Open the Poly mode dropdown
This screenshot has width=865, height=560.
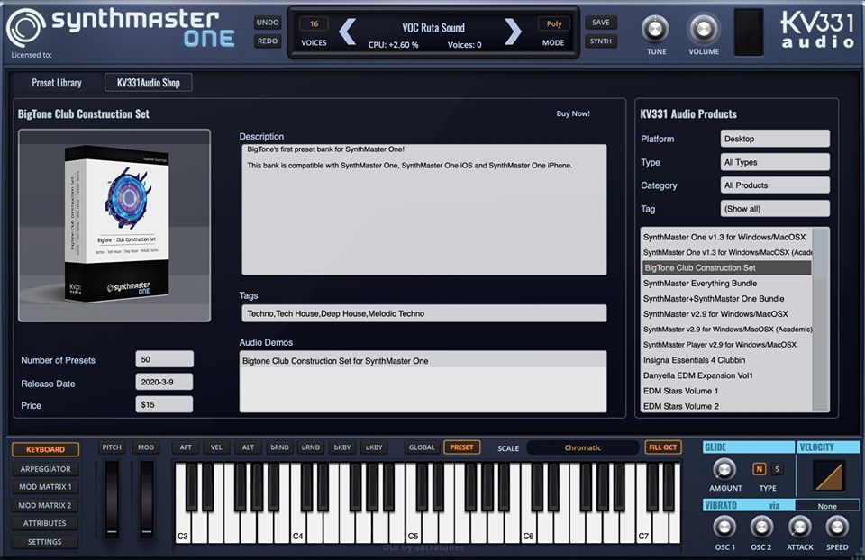(553, 23)
